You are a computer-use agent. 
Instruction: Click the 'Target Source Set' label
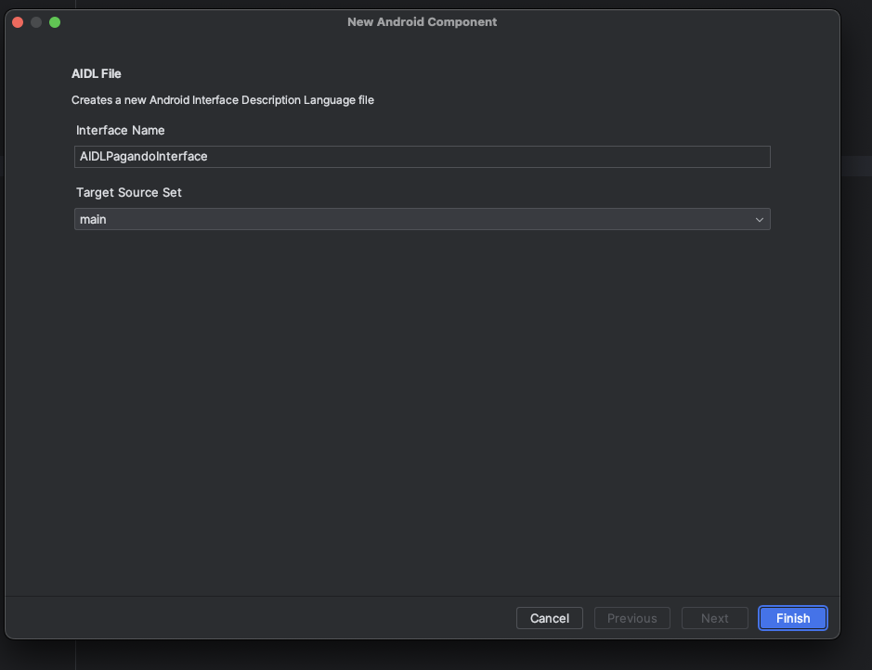point(129,192)
